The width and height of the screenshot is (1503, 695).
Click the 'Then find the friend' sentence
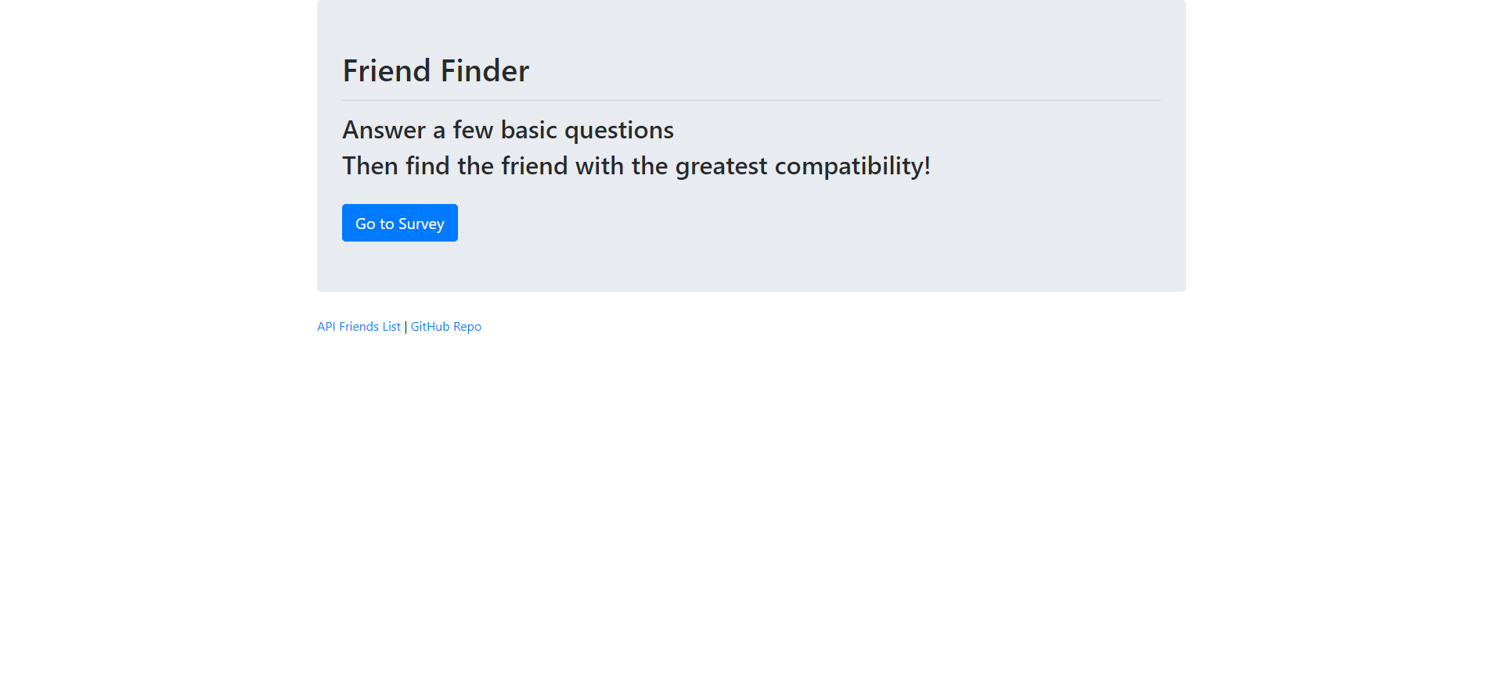636,166
